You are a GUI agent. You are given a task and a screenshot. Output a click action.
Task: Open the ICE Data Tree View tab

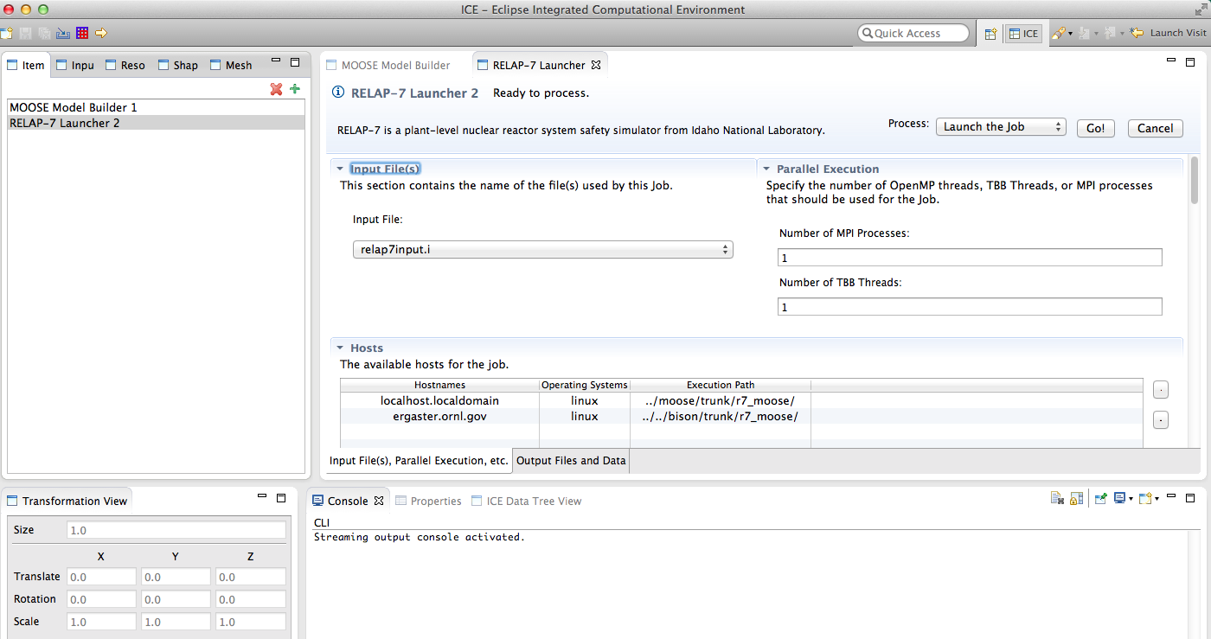click(527, 501)
